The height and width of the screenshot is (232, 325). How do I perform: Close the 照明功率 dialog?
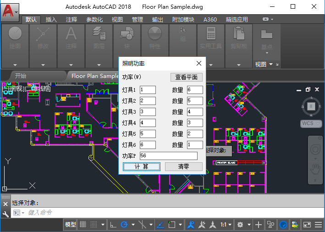(199, 63)
